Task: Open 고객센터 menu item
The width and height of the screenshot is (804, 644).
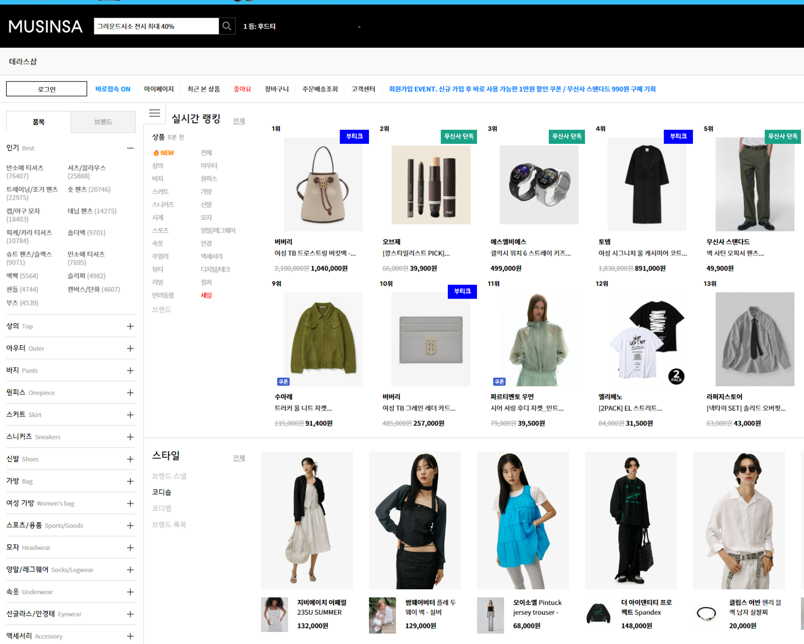Action: 363,89
